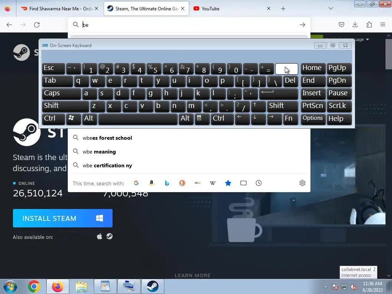Viewport: 392px width, 294px height.
Task: Click the Go arrow in address bar
Action: 302,25
